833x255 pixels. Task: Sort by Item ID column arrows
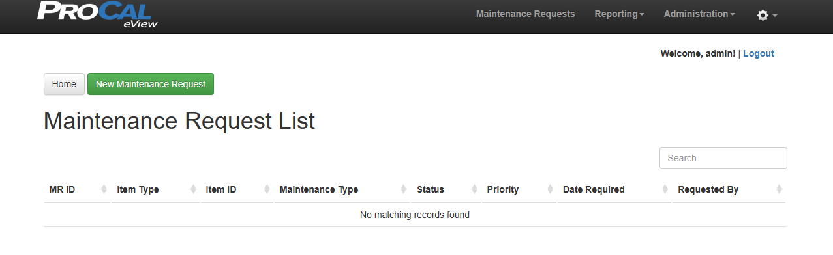(267, 189)
